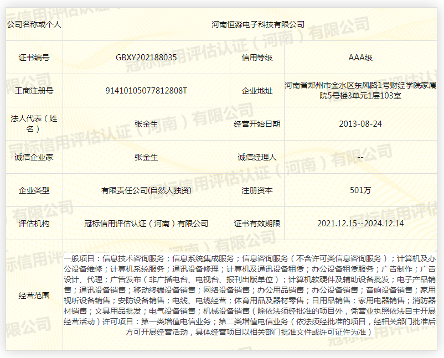Click the business scope description paragraph

(250, 295)
